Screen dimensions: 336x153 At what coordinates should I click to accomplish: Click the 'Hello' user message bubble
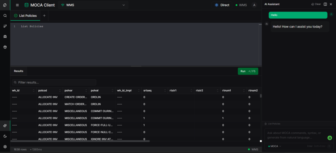pyautogui.click(x=298, y=15)
